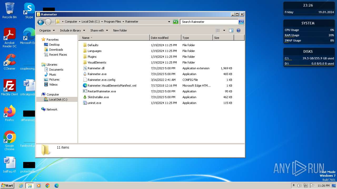Select Network in navigation pane

52,109
